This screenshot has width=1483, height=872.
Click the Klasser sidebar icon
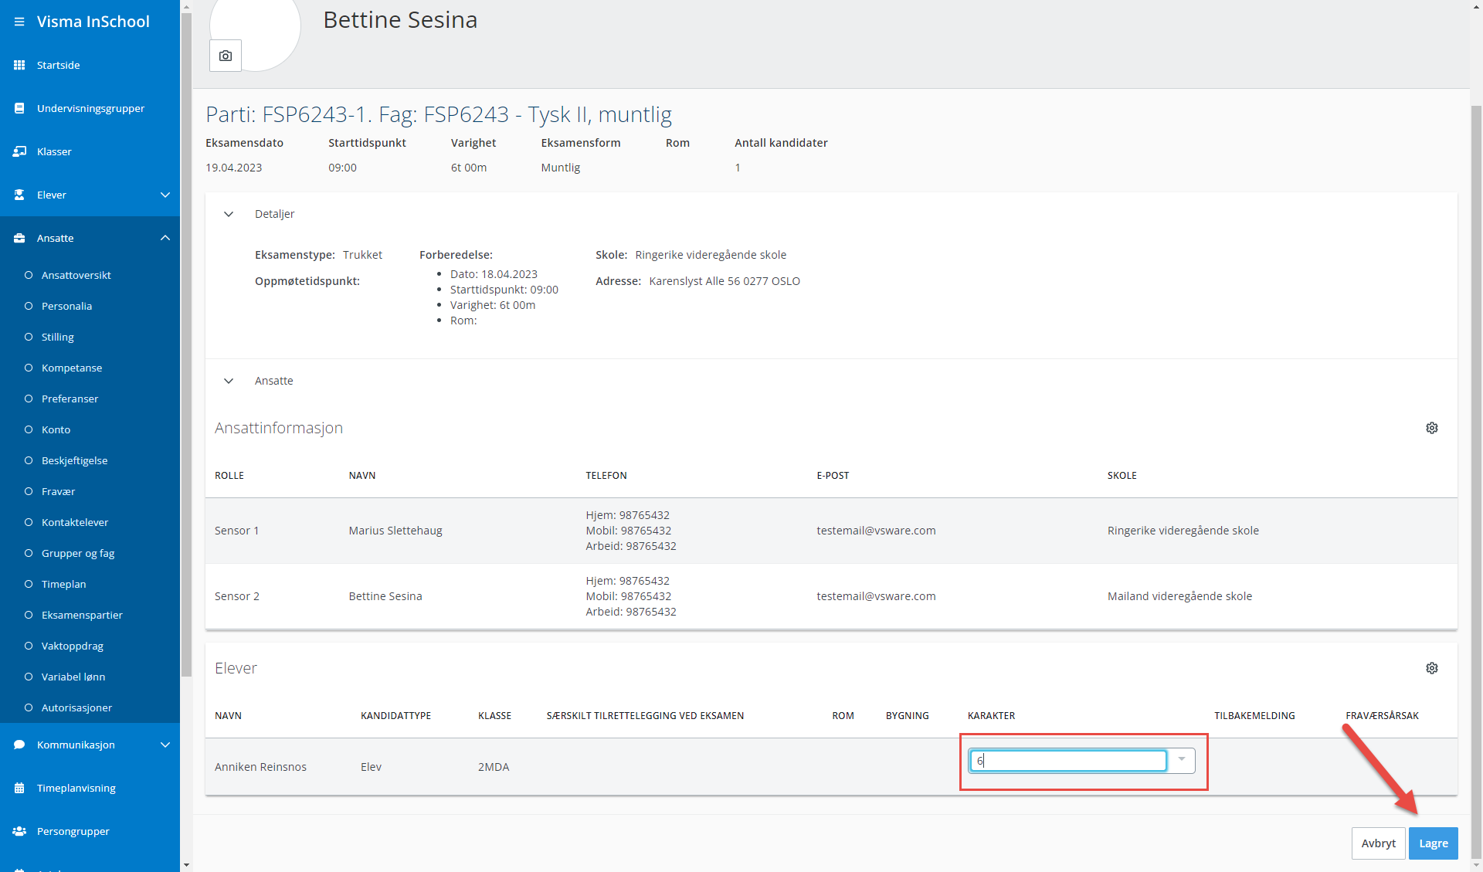(x=19, y=151)
